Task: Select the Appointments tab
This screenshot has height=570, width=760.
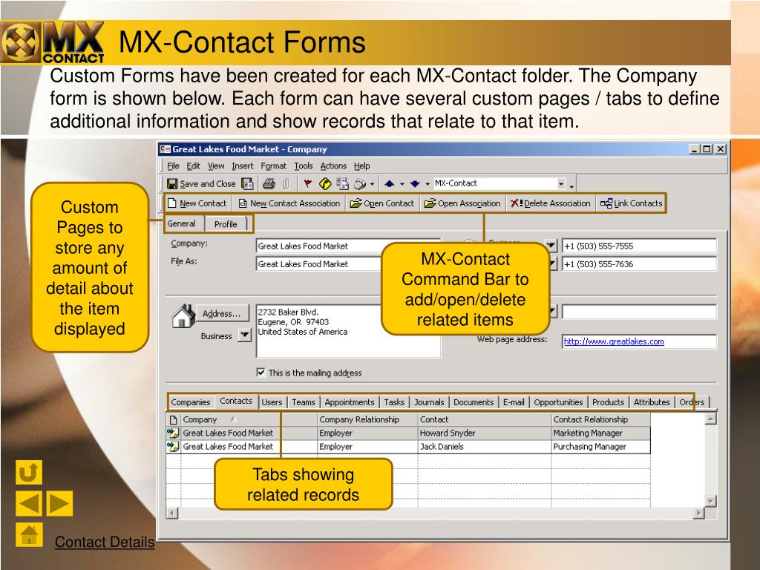Action: tap(350, 402)
